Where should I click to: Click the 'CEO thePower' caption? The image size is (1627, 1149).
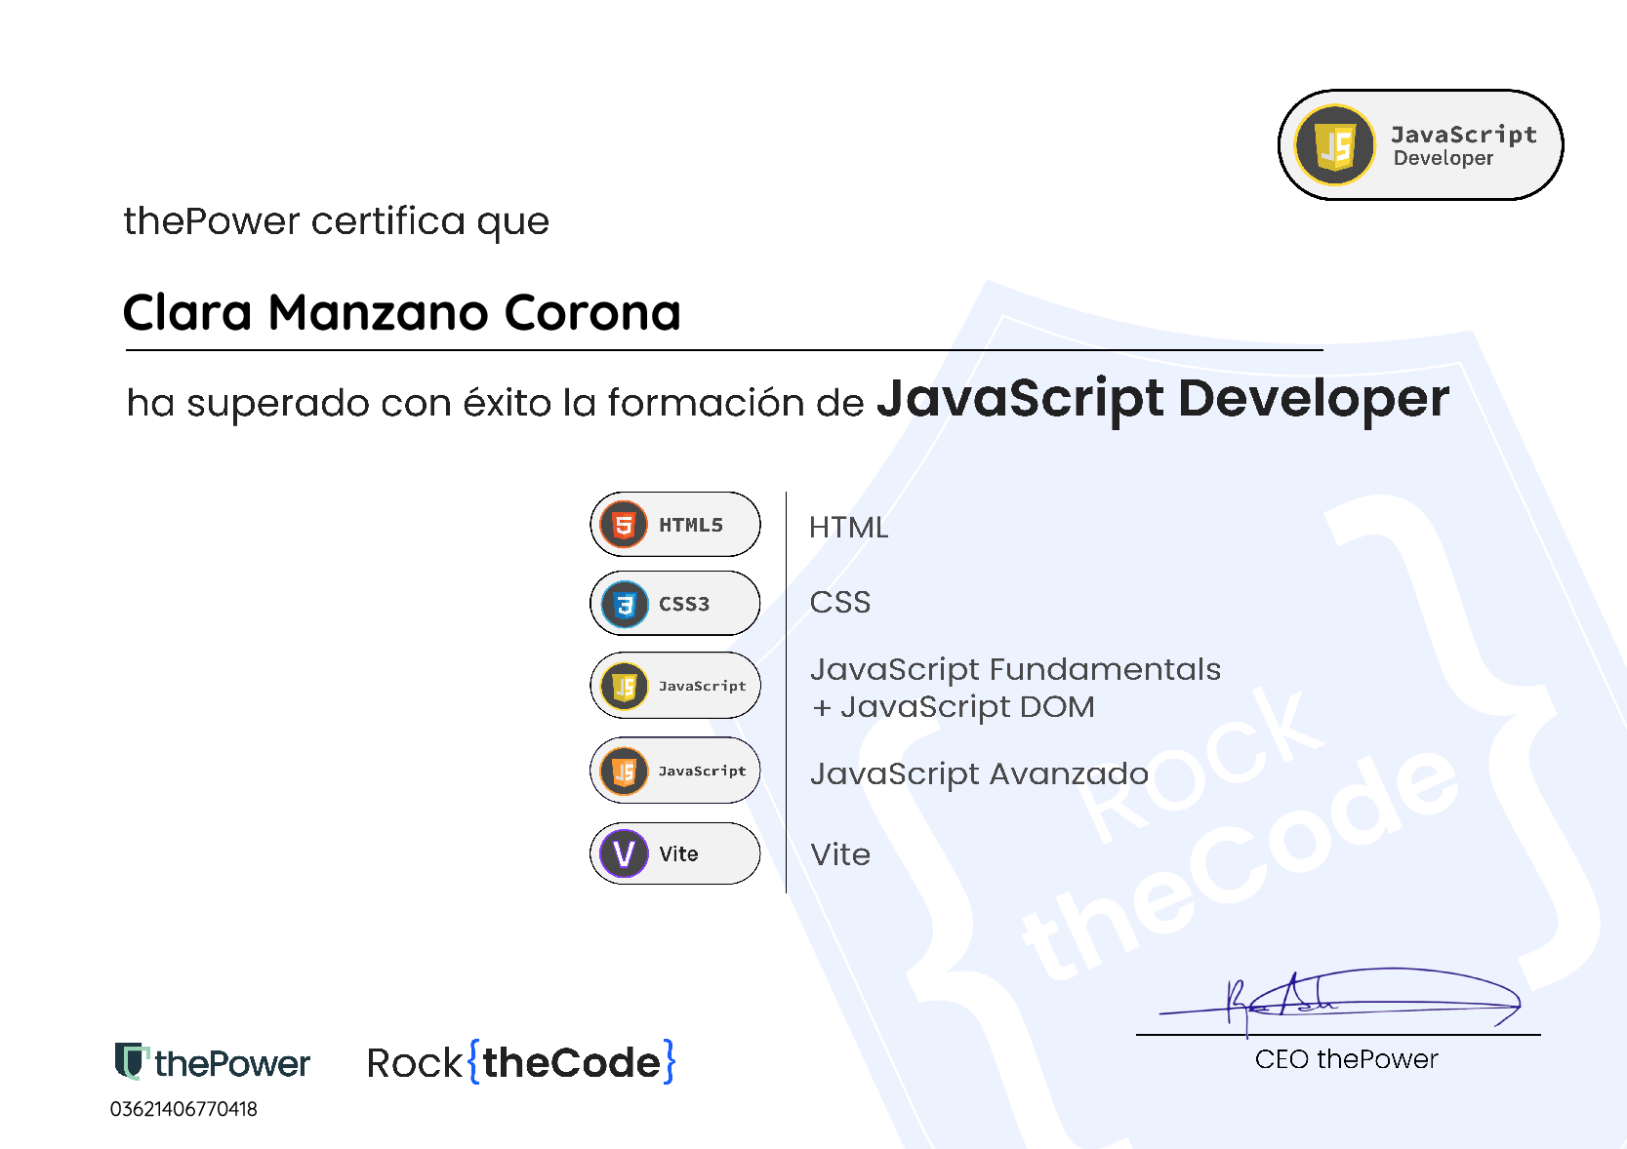1347,1059
